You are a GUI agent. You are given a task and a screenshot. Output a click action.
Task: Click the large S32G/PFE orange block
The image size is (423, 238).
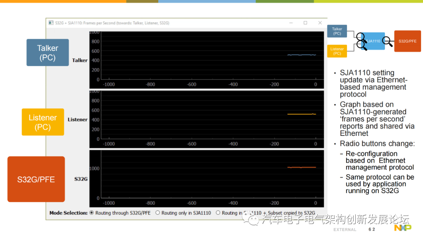pyautogui.click(x=36, y=179)
